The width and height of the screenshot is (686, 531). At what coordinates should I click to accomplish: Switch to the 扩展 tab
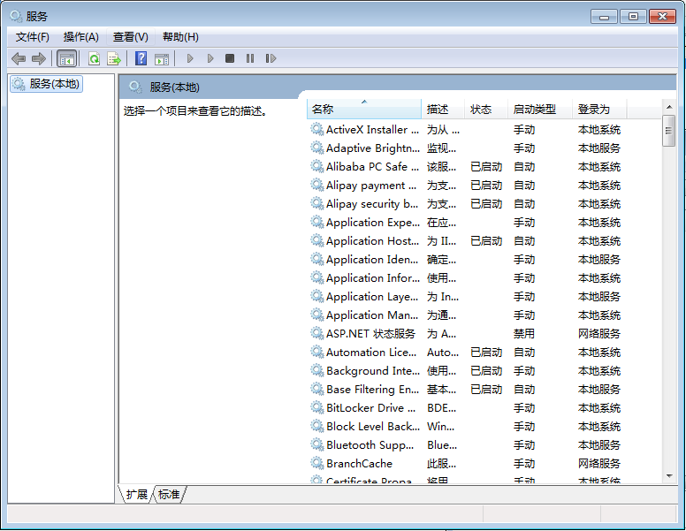click(x=137, y=495)
